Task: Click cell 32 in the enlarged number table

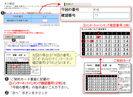Action: tap(108, 50)
